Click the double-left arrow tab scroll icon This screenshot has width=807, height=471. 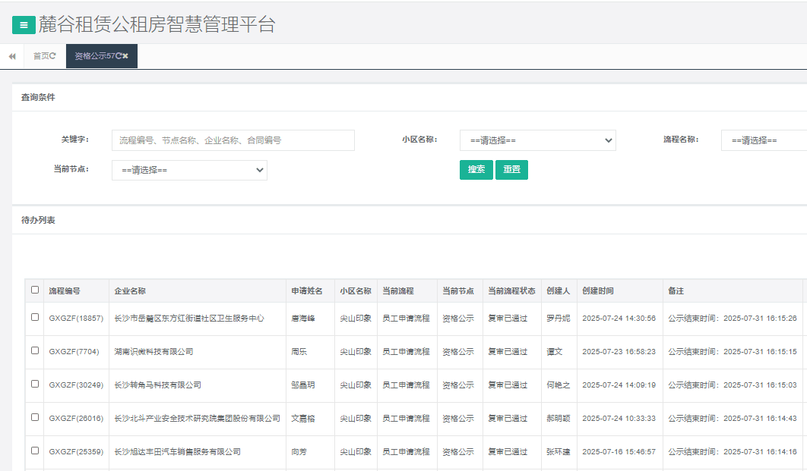coord(12,56)
